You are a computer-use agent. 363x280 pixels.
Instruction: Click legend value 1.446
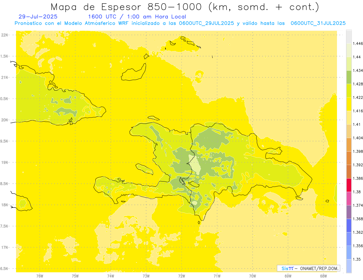pyautogui.click(x=358, y=43)
